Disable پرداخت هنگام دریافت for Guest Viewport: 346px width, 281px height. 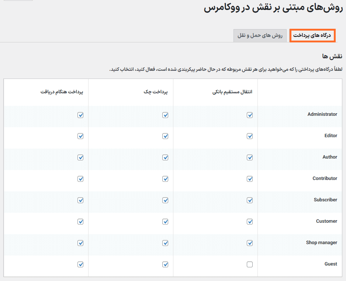point(80,264)
